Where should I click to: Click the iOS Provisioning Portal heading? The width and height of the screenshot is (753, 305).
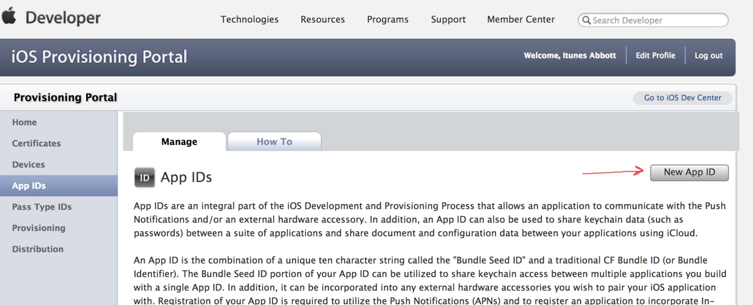[x=99, y=57]
